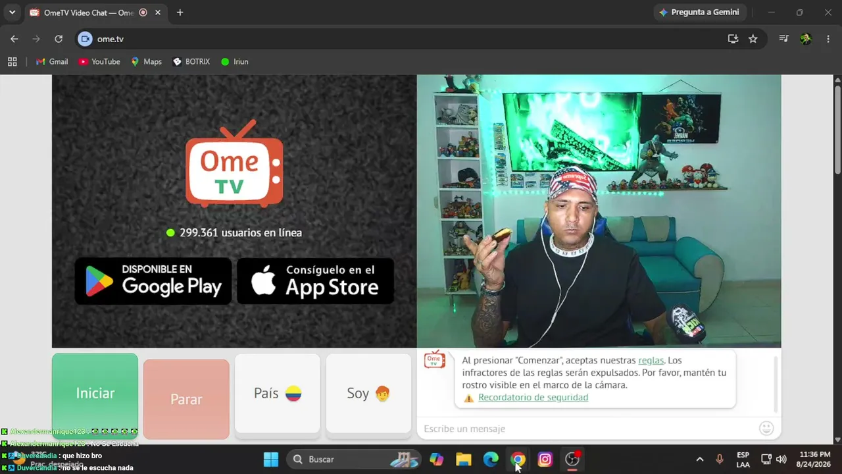Image resolution: width=842 pixels, height=474 pixels.
Task: Open the Iriun bookmark
Action: (235, 62)
